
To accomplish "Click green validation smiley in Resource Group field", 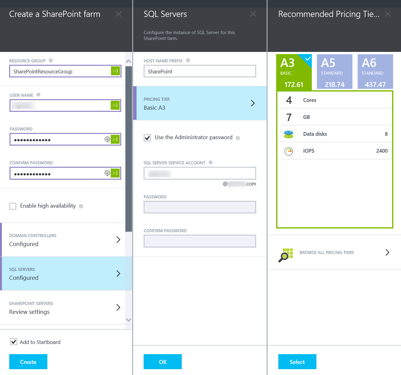I will click(x=115, y=71).
